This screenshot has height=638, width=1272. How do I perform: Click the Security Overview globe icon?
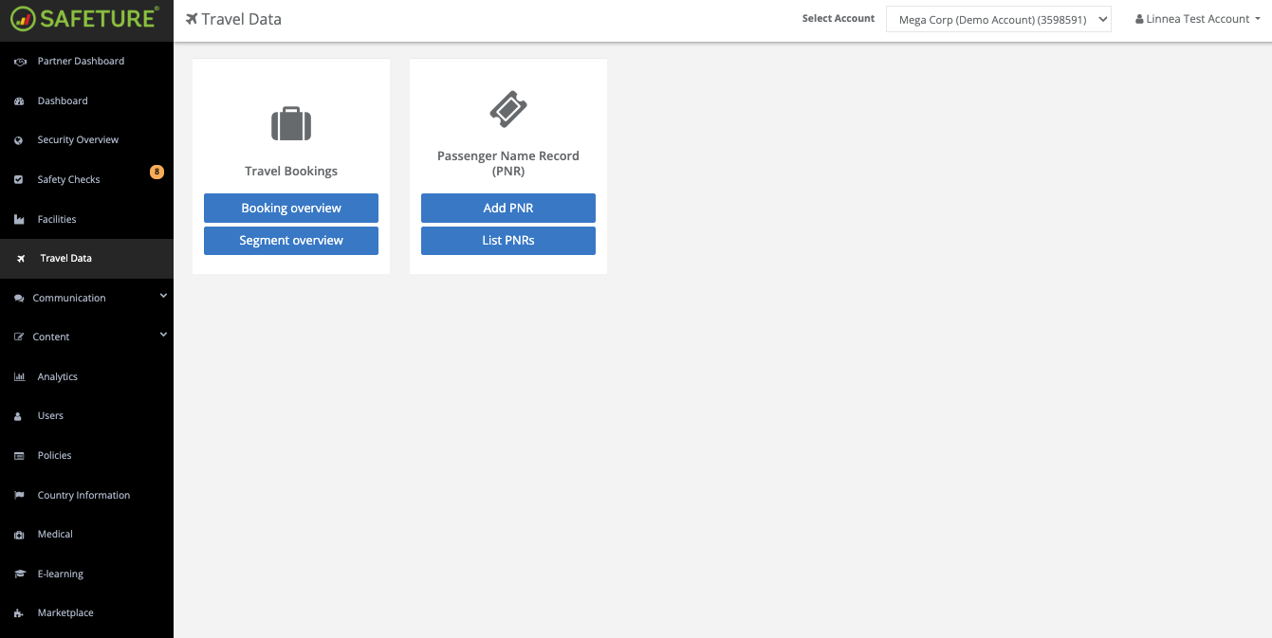[17, 140]
